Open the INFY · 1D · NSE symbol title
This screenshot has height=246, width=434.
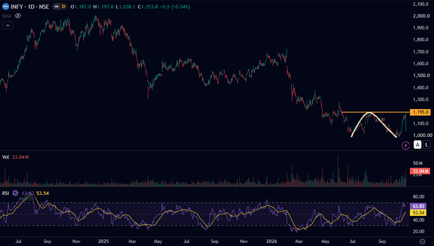[30, 6]
